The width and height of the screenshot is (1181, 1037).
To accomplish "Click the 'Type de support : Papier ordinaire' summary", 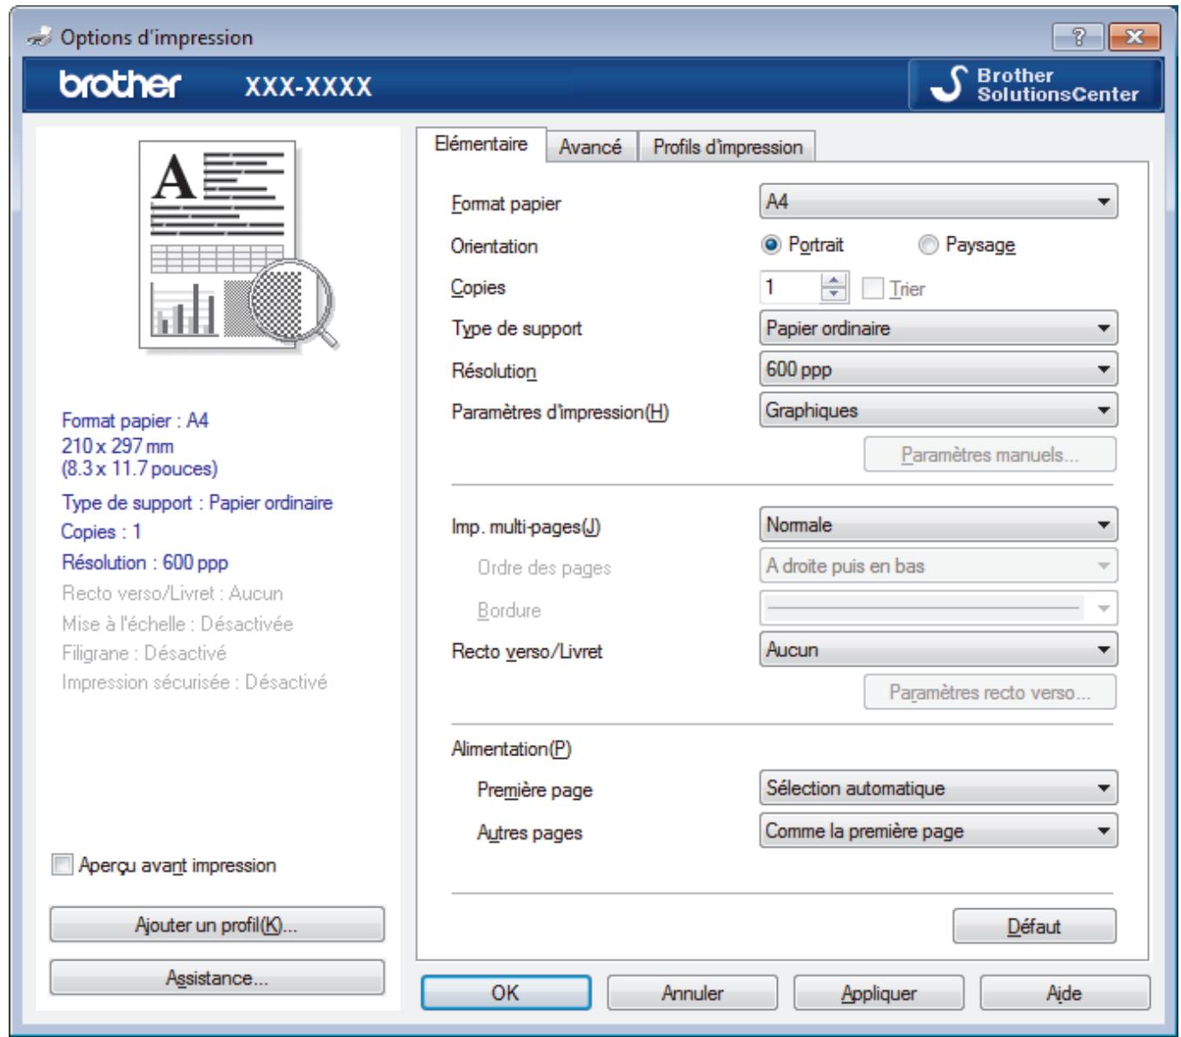I will point(196,502).
